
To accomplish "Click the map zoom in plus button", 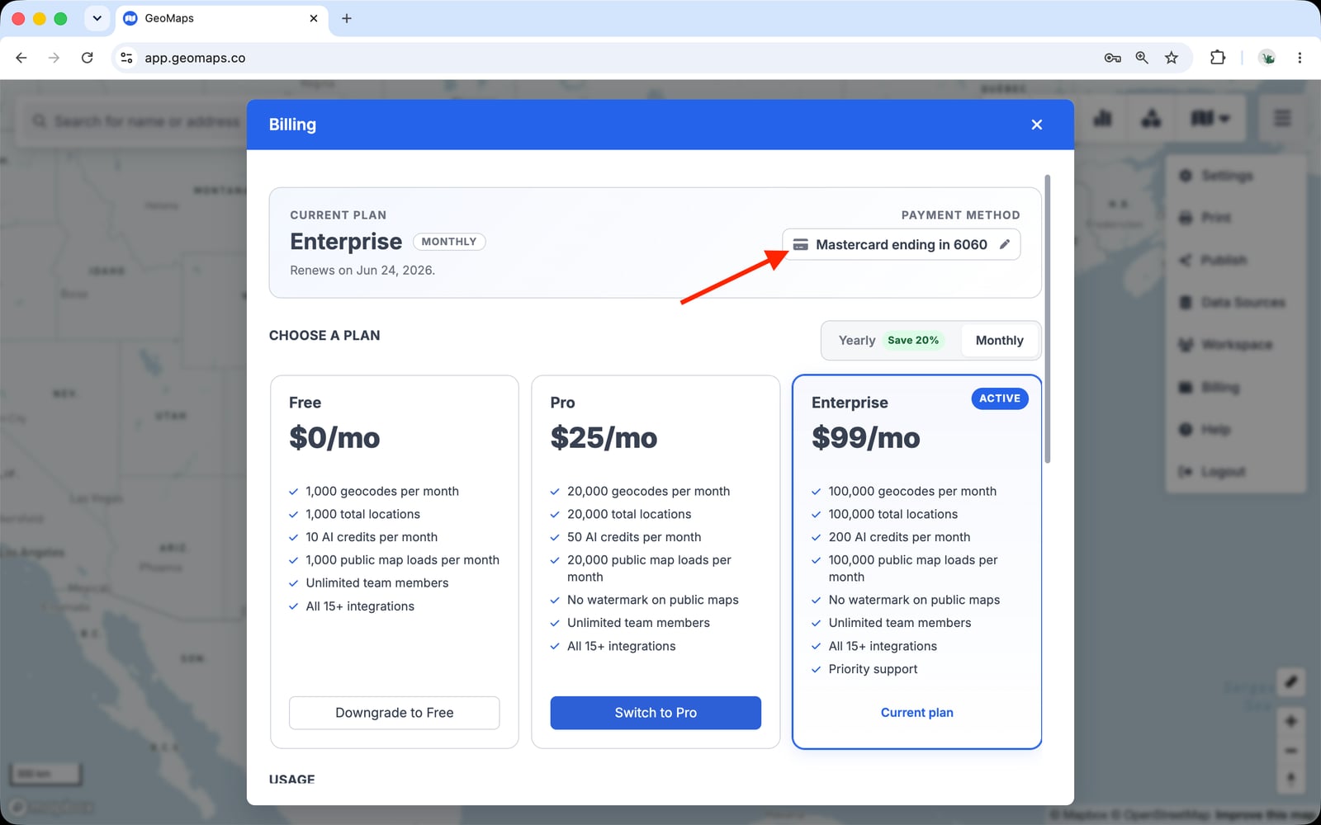I will click(1290, 721).
